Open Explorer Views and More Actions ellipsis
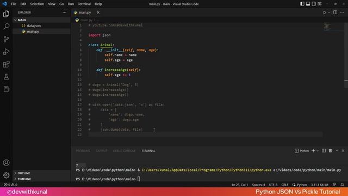Screen dimensions: 348x196 tap(64, 13)
